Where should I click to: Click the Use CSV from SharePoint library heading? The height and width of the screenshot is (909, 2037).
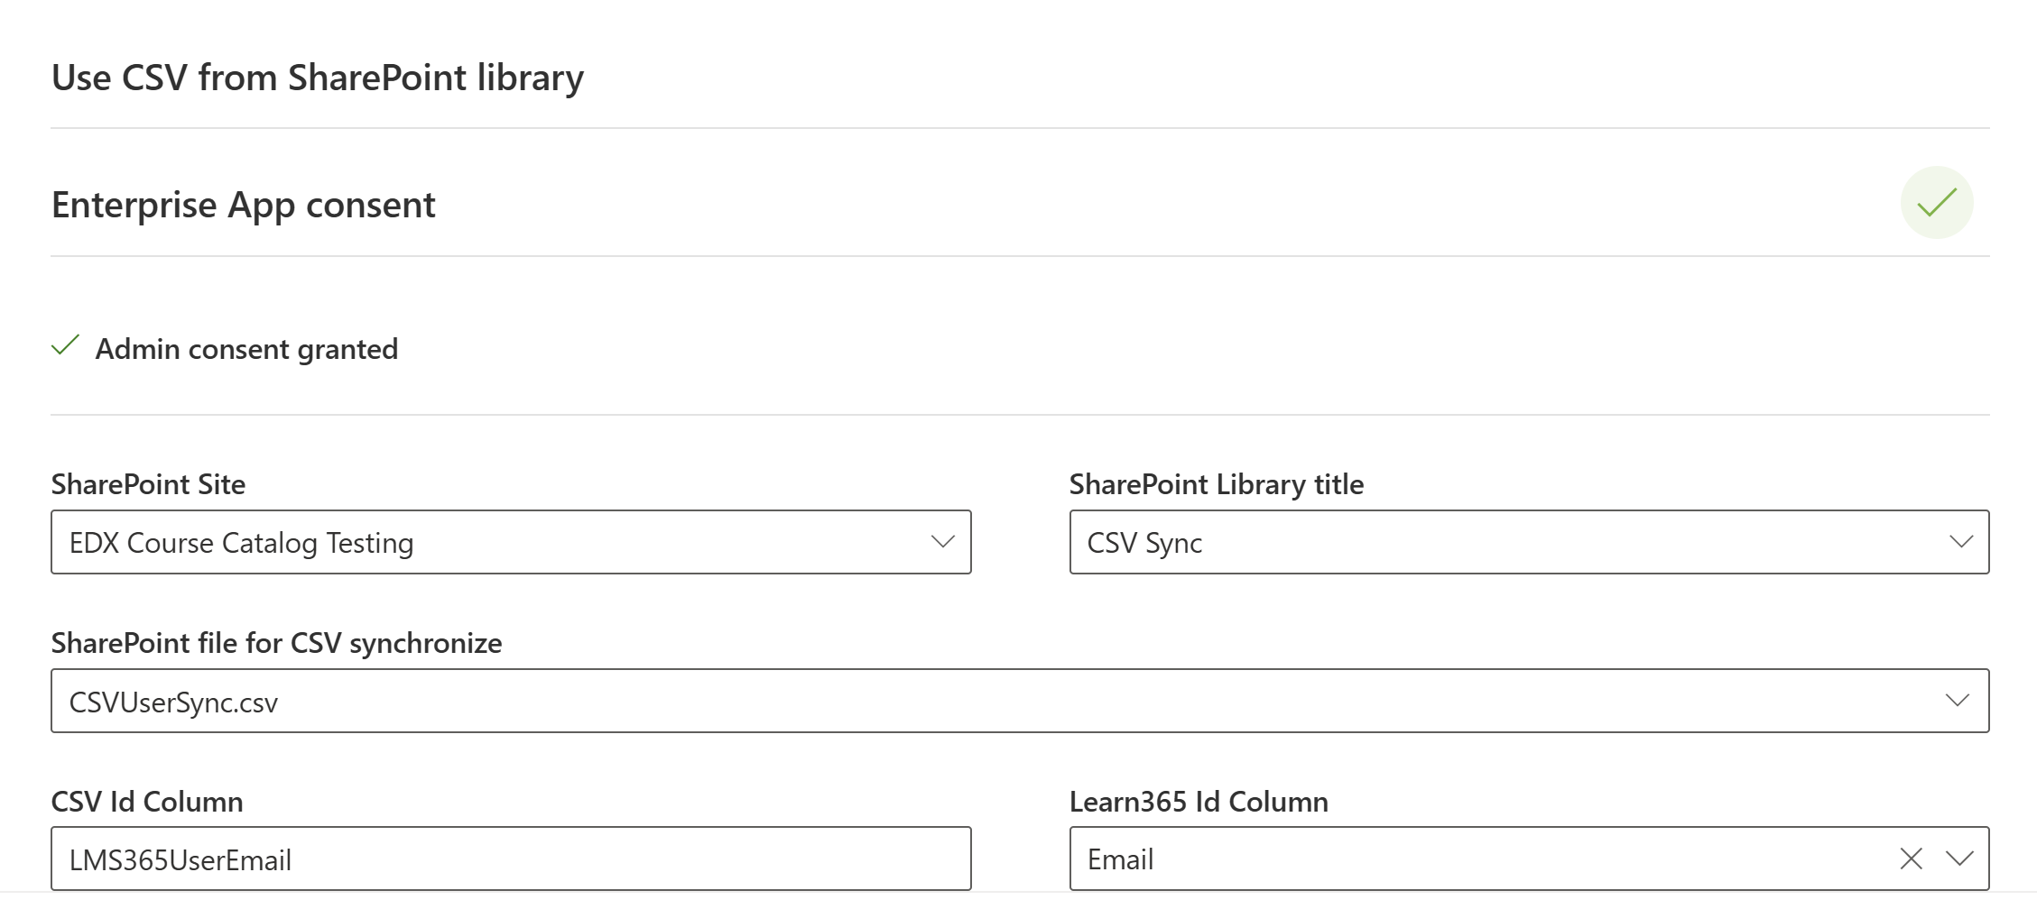pos(318,78)
